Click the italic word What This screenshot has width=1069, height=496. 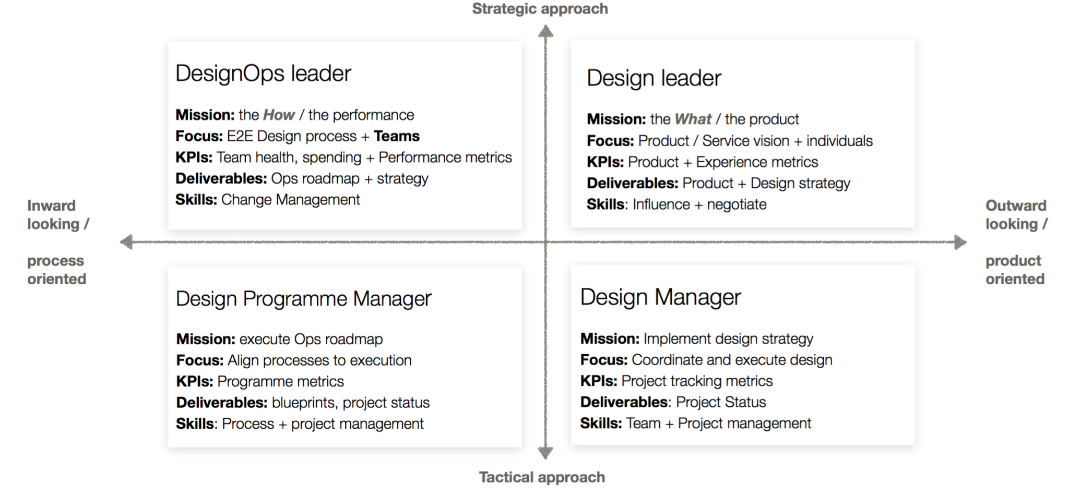[693, 119]
